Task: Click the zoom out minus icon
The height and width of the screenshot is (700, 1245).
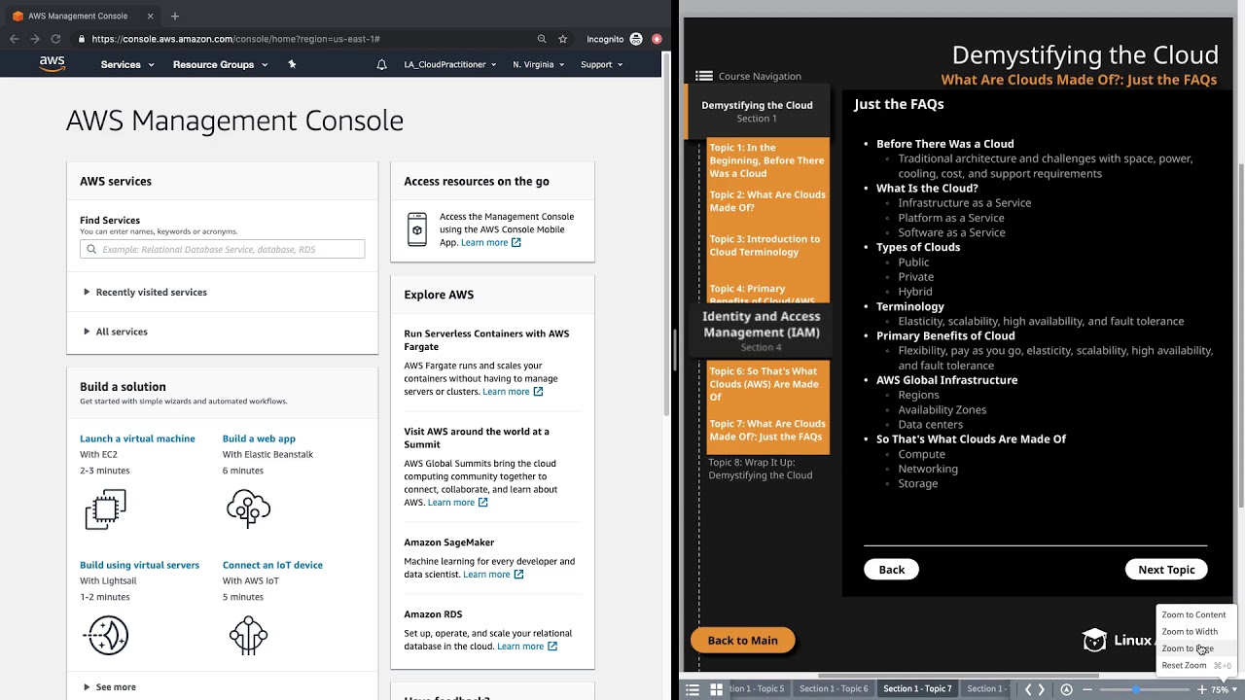Action: tap(1087, 689)
